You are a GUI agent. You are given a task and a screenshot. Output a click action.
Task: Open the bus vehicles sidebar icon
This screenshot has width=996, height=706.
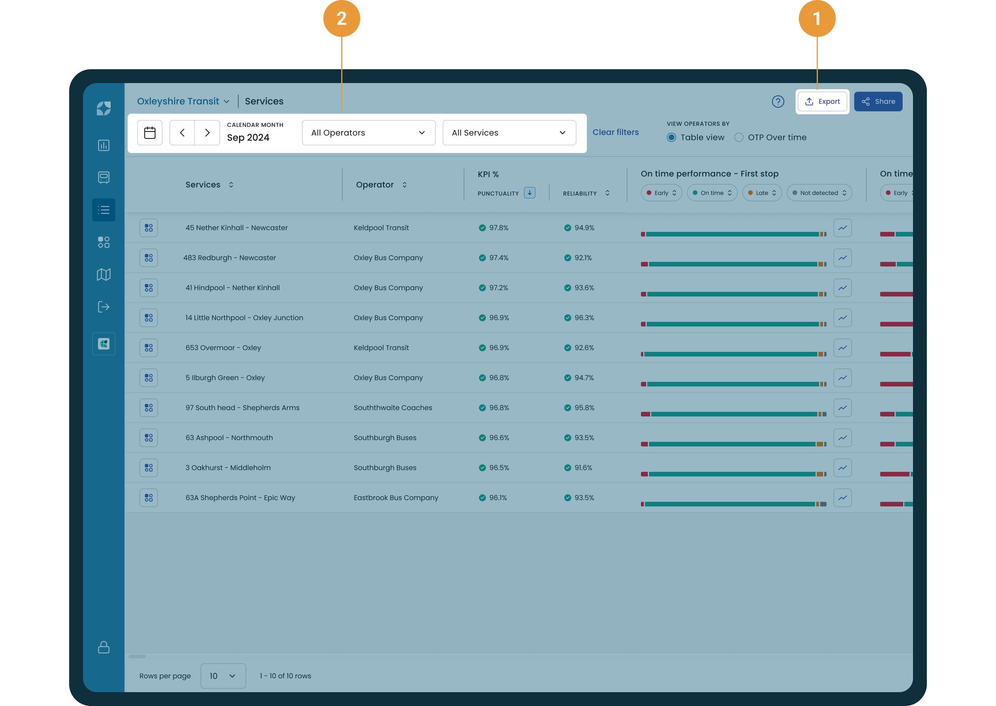pos(103,177)
